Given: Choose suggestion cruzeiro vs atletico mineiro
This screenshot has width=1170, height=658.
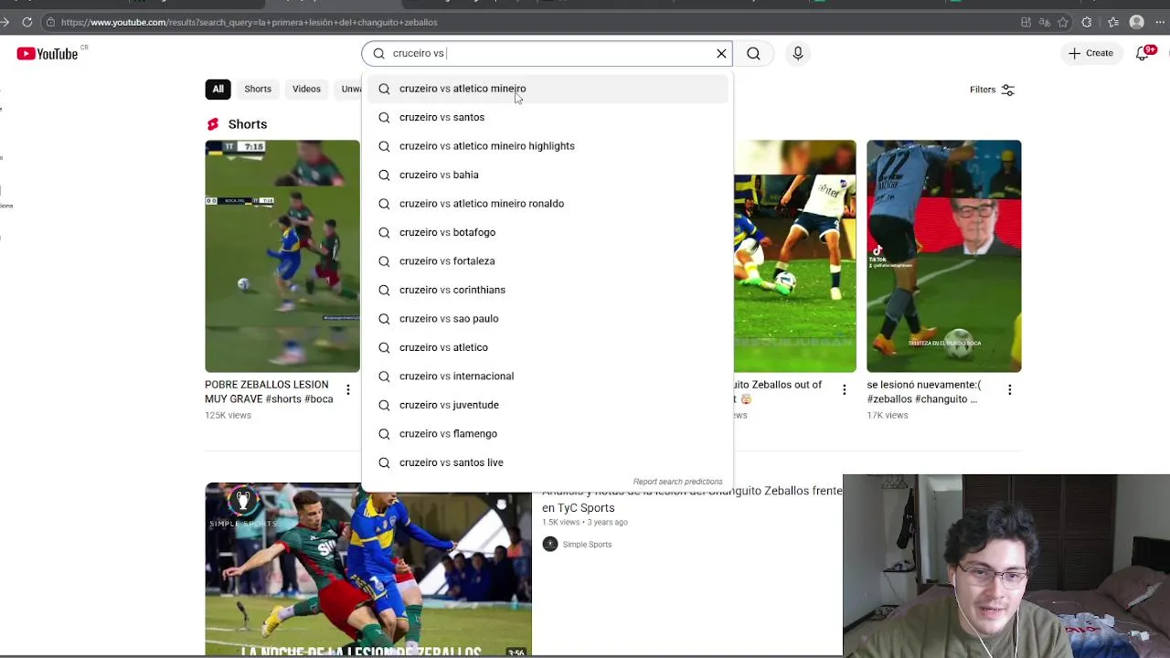Looking at the screenshot, I should (548, 89).
